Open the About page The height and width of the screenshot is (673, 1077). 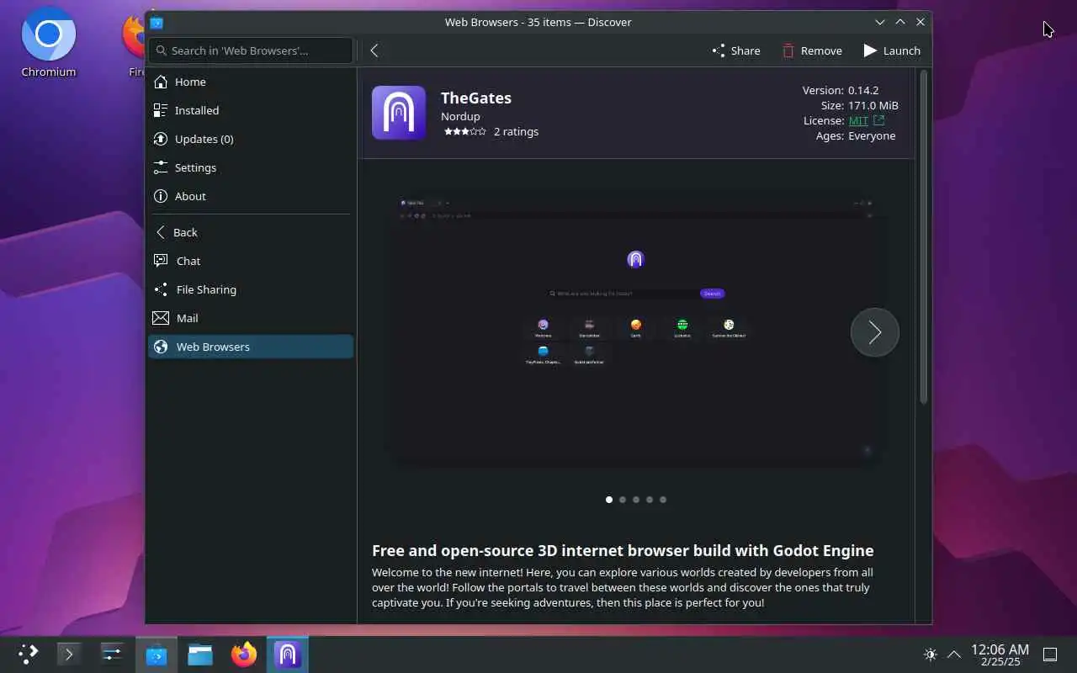[x=251, y=196]
